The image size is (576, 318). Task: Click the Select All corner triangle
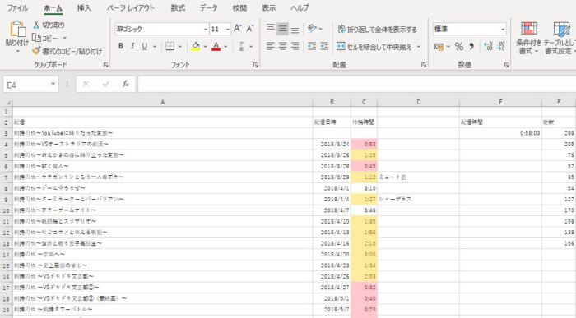[7, 103]
